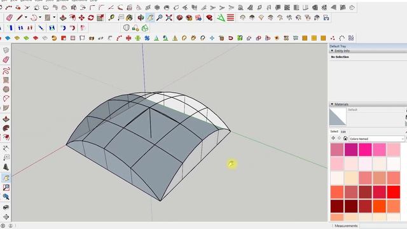
Task: Select the Freehand tool in left toolbar
Action: tap(6, 71)
